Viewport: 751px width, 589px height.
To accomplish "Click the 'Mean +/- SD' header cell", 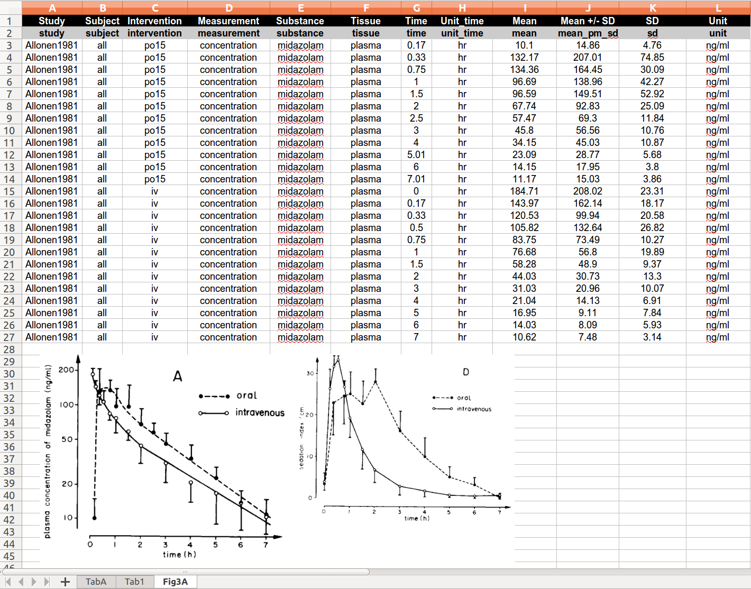I will [588, 21].
